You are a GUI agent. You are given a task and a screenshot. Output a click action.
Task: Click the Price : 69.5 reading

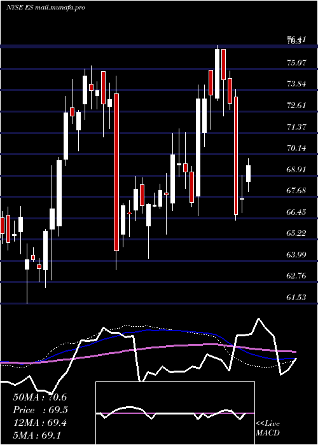[40, 410]
